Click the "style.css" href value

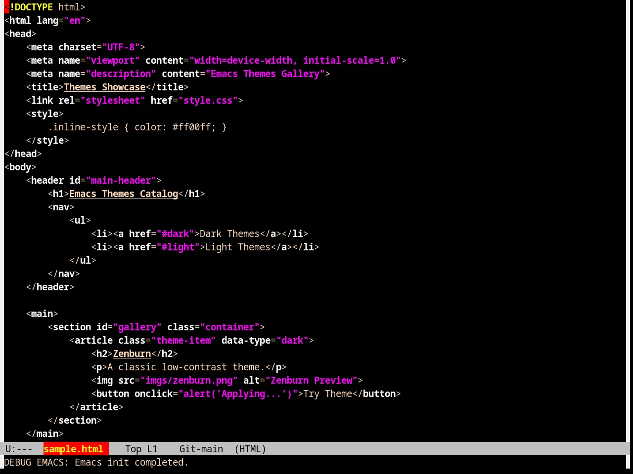pyautogui.click(x=208, y=100)
